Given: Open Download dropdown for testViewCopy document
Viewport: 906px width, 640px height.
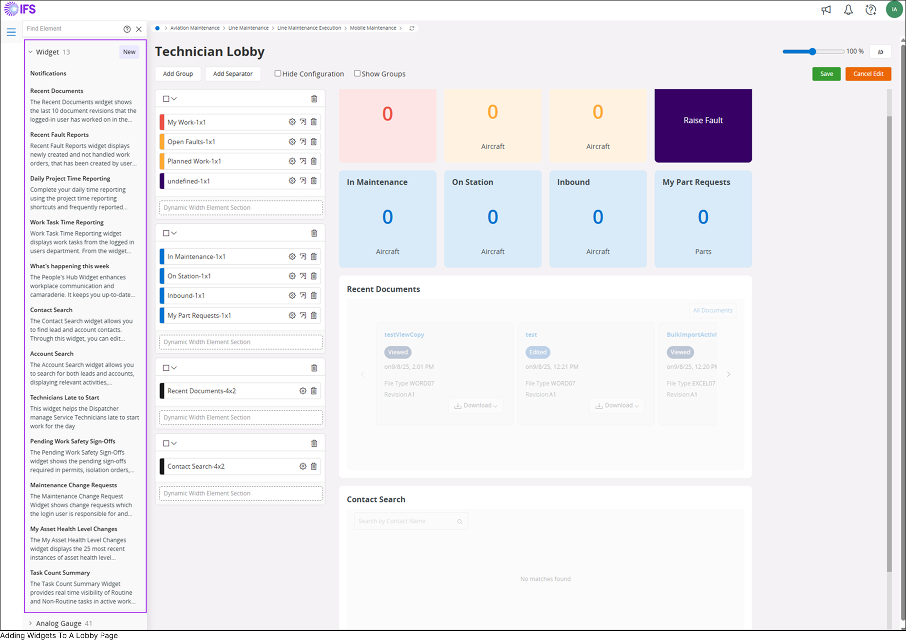Looking at the screenshot, I should (476, 405).
